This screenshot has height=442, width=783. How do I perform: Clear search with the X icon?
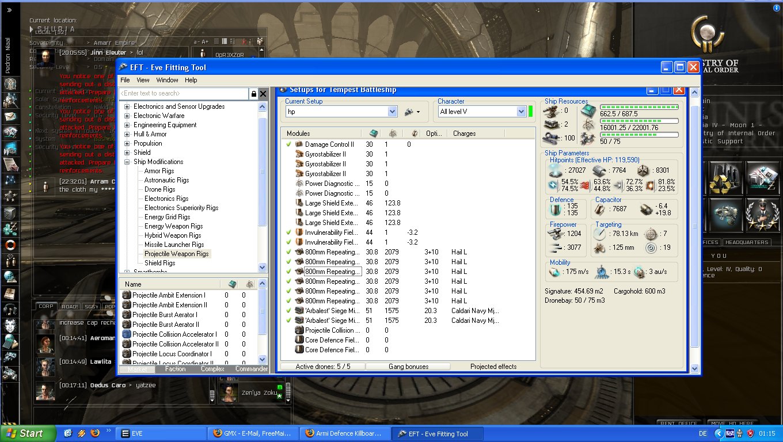tap(263, 93)
